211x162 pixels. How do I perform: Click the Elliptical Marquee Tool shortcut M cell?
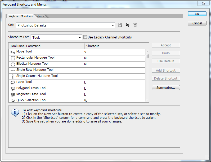click(114, 64)
